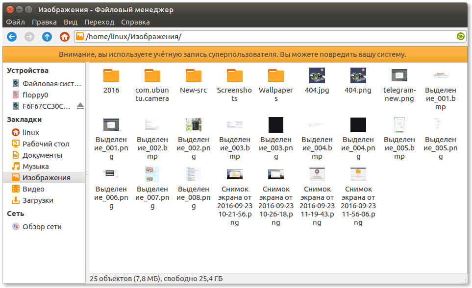The width and height of the screenshot is (472, 288).
Task: Open the Вид menu
Action: click(x=71, y=22)
